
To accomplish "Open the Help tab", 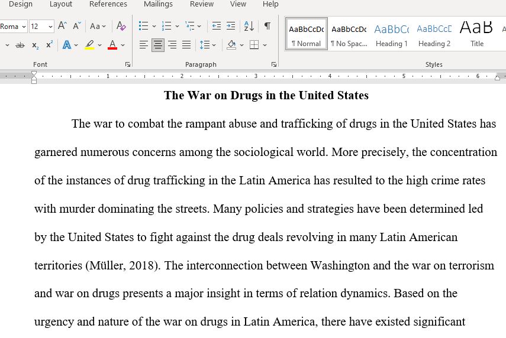I will 270,4.
